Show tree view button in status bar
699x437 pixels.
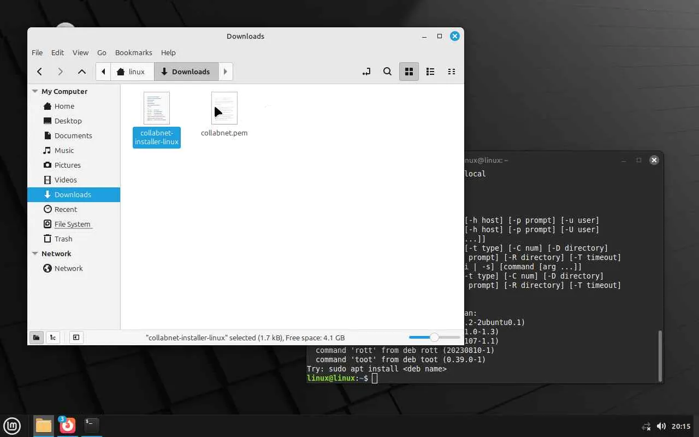tap(53, 338)
